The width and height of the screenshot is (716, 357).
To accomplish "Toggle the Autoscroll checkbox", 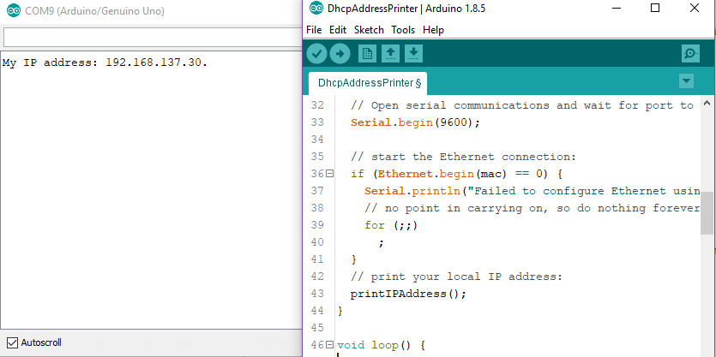I will pyautogui.click(x=13, y=342).
